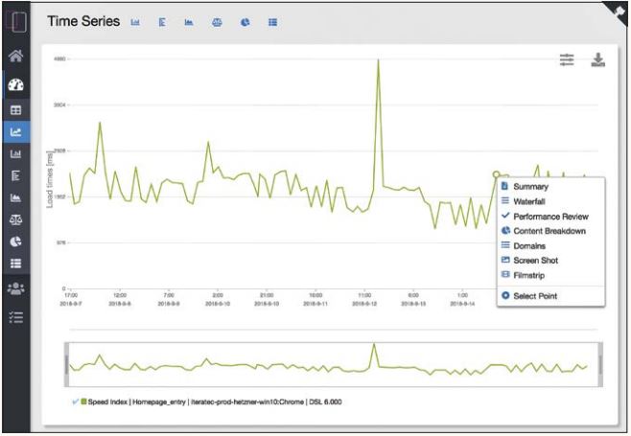The height and width of the screenshot is (436, 631).
Task: Open the pie chart icon in sidebar
Action: 15,241
